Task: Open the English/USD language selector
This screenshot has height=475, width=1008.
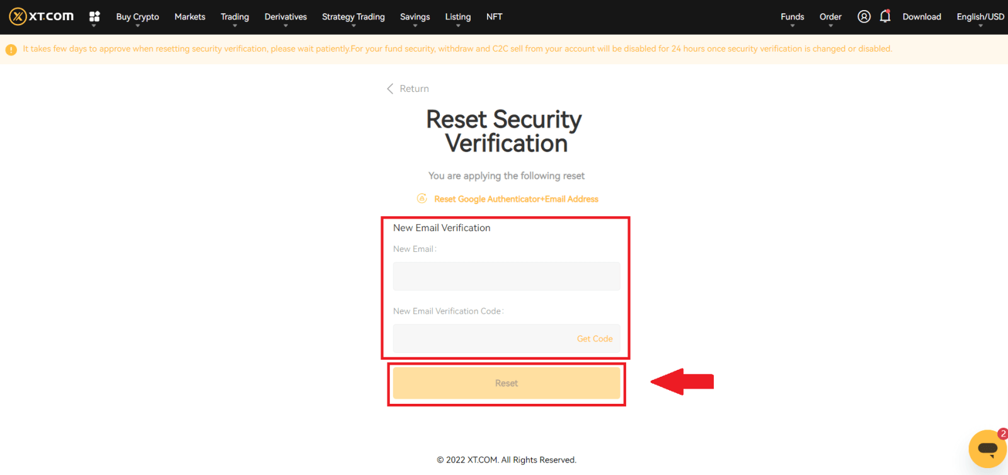Action: coord(980,17)
